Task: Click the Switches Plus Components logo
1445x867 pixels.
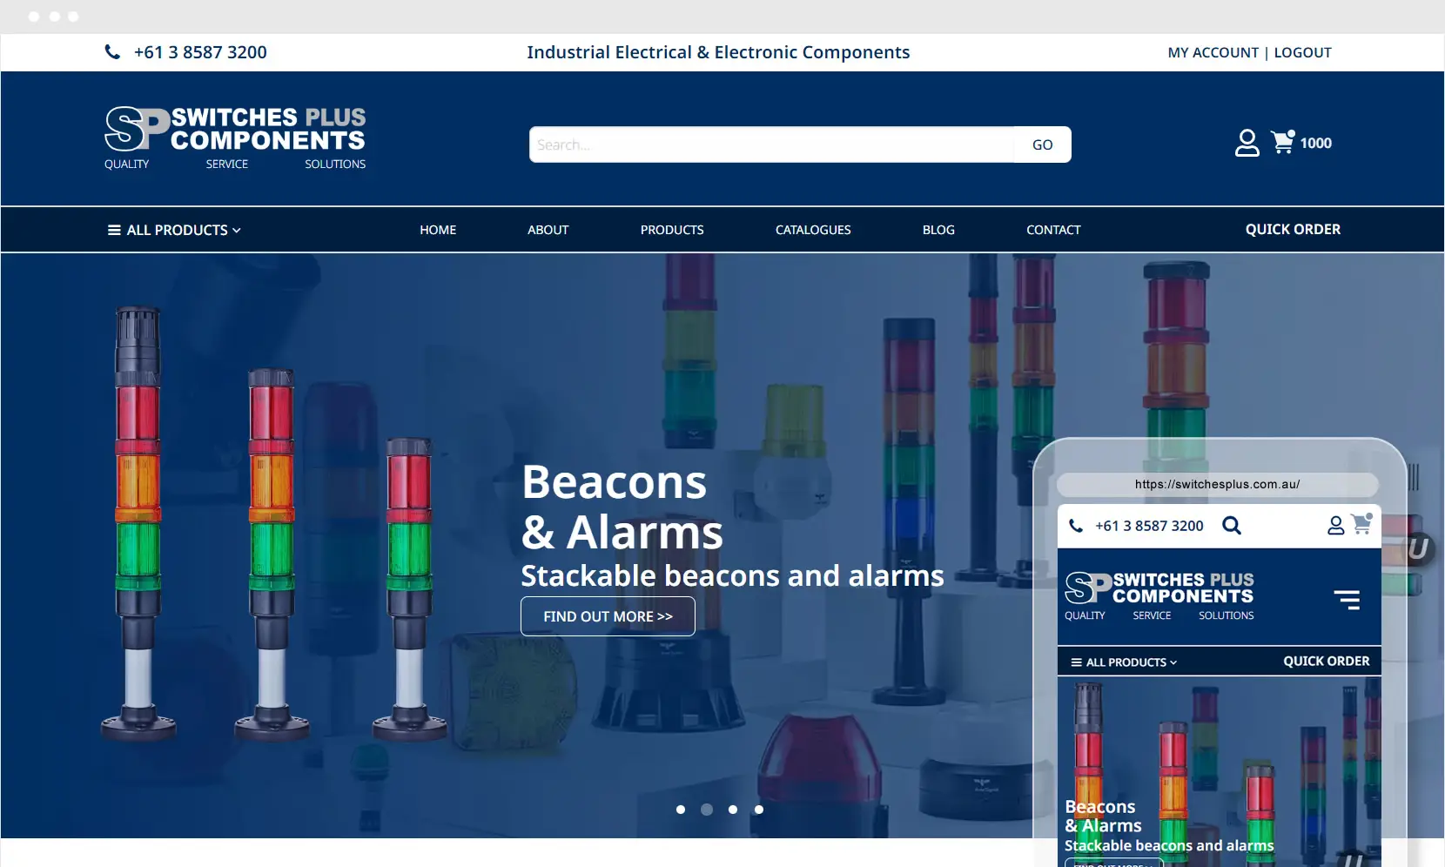Action: point(235,138)
